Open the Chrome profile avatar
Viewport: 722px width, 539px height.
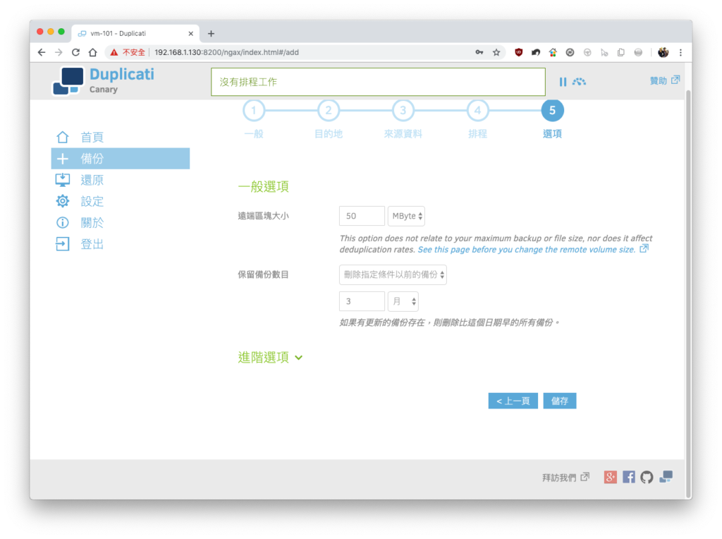(663, 52)
